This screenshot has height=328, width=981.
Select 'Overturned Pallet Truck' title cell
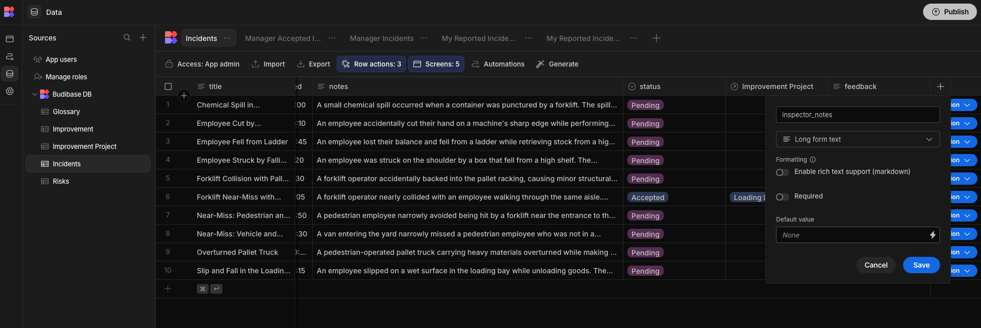(243, 252)
